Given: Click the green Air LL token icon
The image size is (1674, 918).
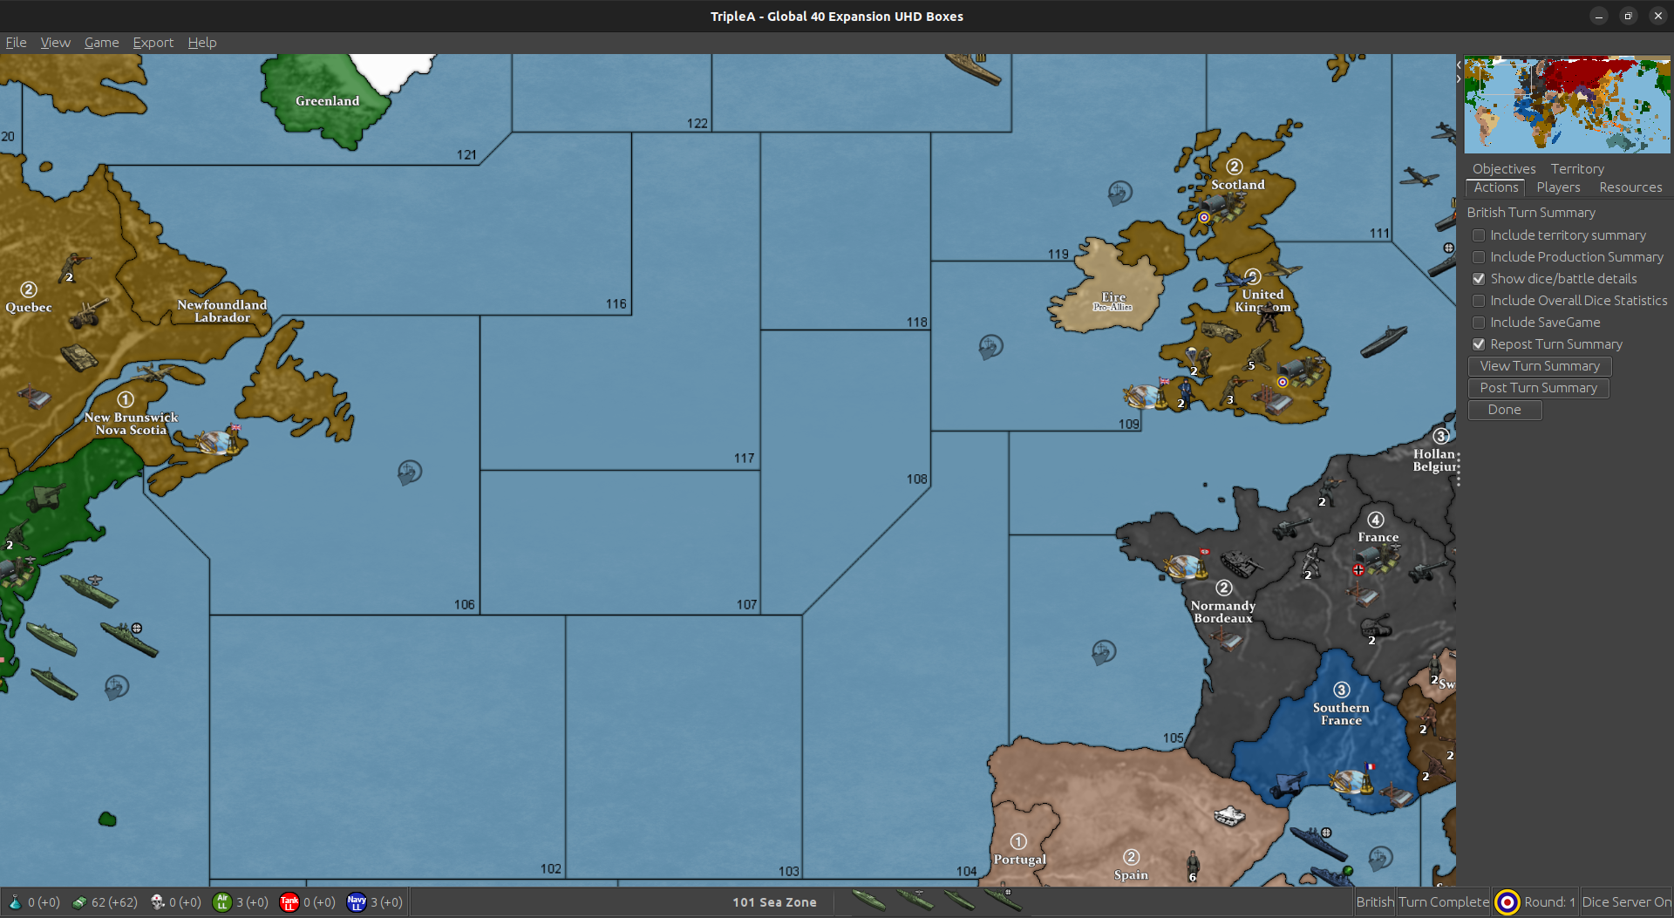Looking at the screenshot, I should pos(222,902).
